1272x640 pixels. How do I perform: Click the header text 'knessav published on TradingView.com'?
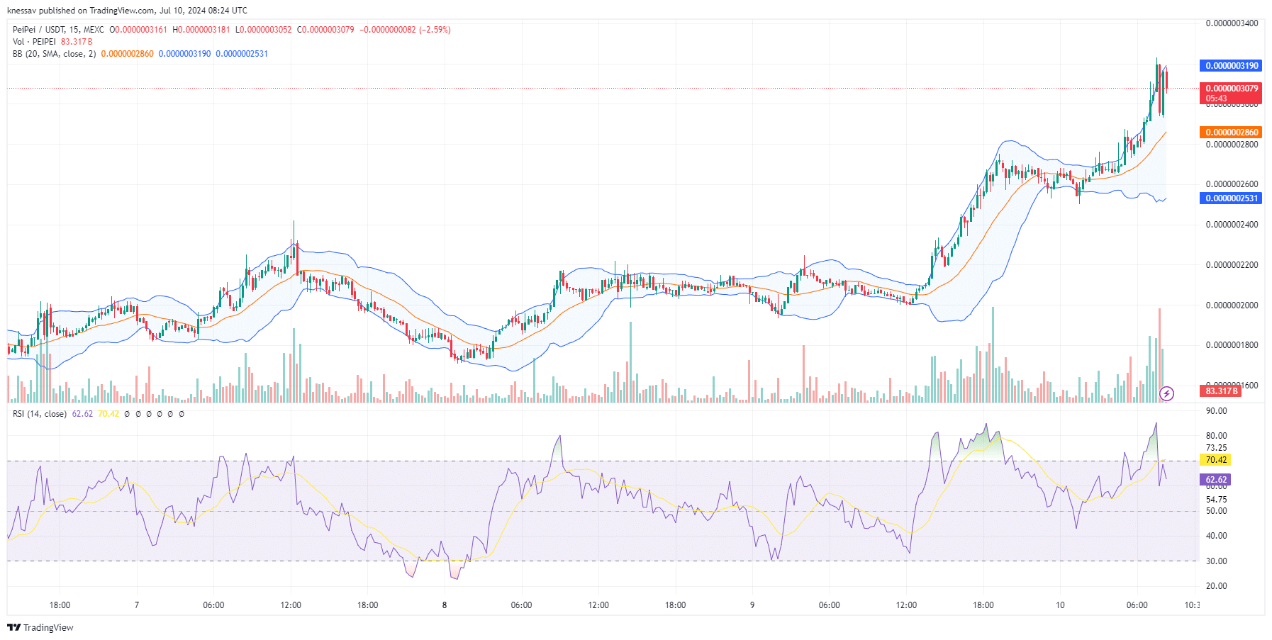pos(81,11)
